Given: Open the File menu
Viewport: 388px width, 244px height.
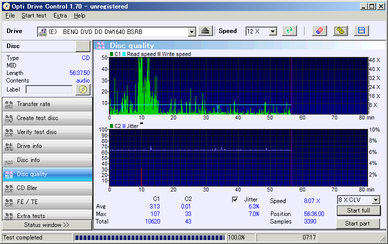Looking at the screenshot, I should (x=10, y=15).
